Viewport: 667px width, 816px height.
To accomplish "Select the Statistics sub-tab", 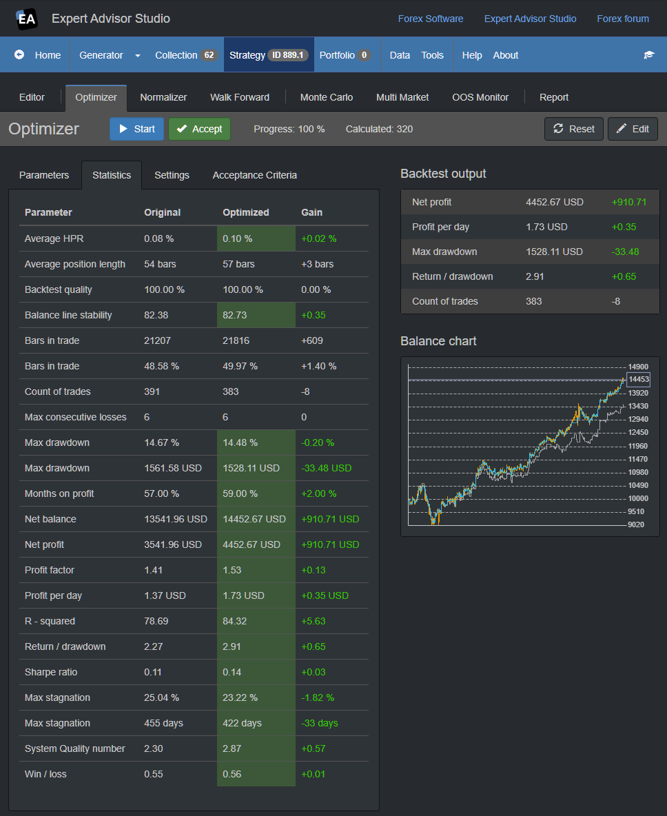I will coord(112,175).
